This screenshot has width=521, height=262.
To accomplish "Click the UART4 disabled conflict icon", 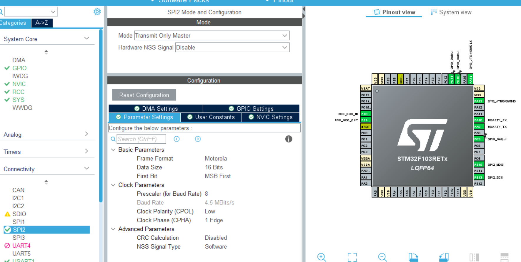I will (7, 246).
